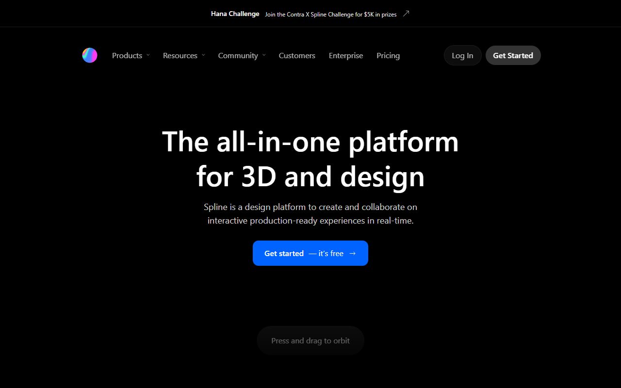Expand the Products dropdown chevron
Image resolution: width=621 pixels, height=388 pixels.
click(148, 55)
